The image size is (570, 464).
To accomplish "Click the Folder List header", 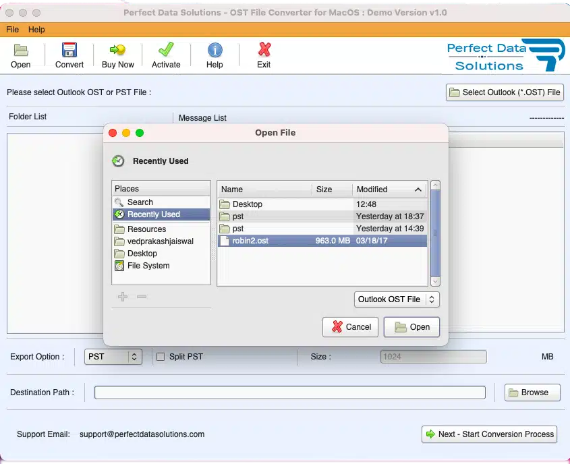I will tap(28, 117).
